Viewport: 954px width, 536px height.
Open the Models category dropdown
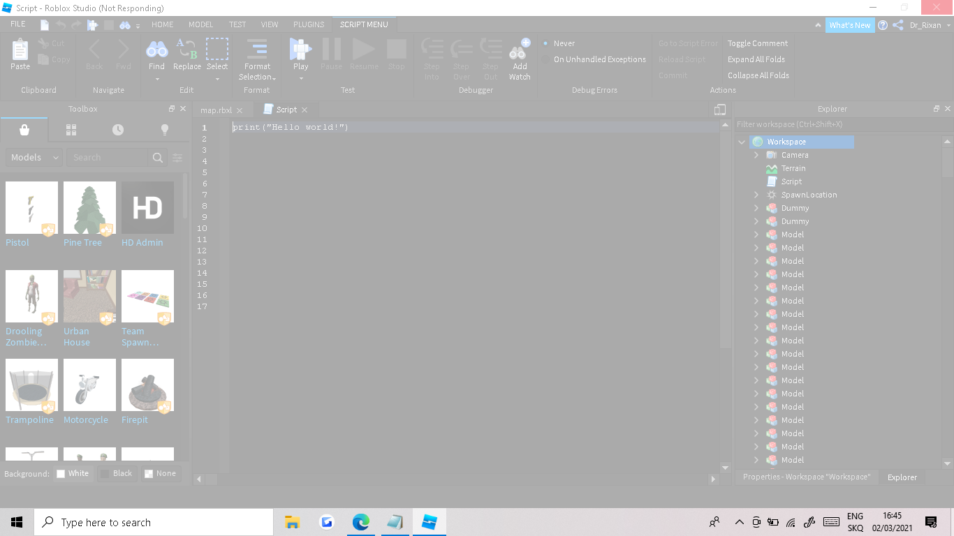pos(34,158)
